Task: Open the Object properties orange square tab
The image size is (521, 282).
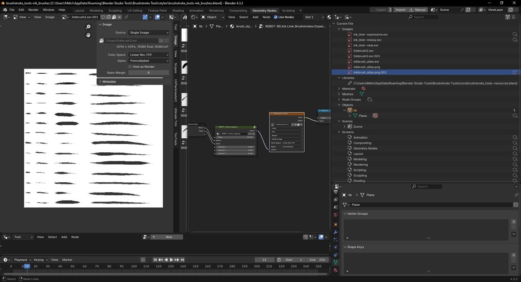Action: [336, 224]
